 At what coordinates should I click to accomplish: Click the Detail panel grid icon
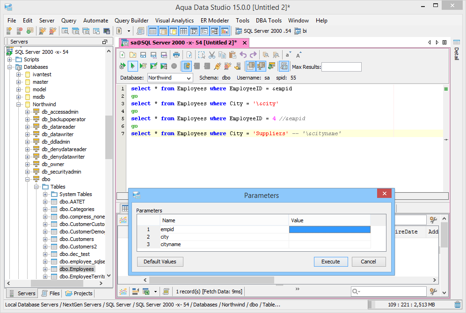[x=457, y=42]
